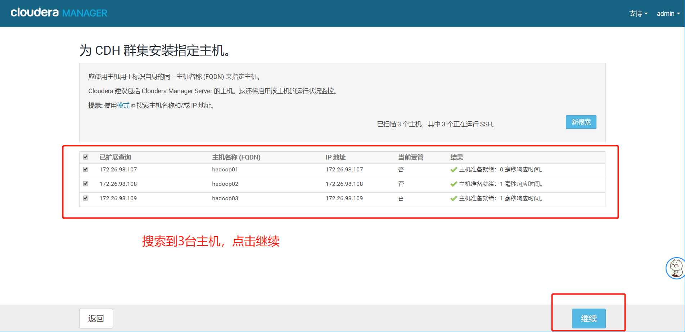Click the 否 managed status for hadoop01
The image size is (685, 332).
click(x=401, y=170)
